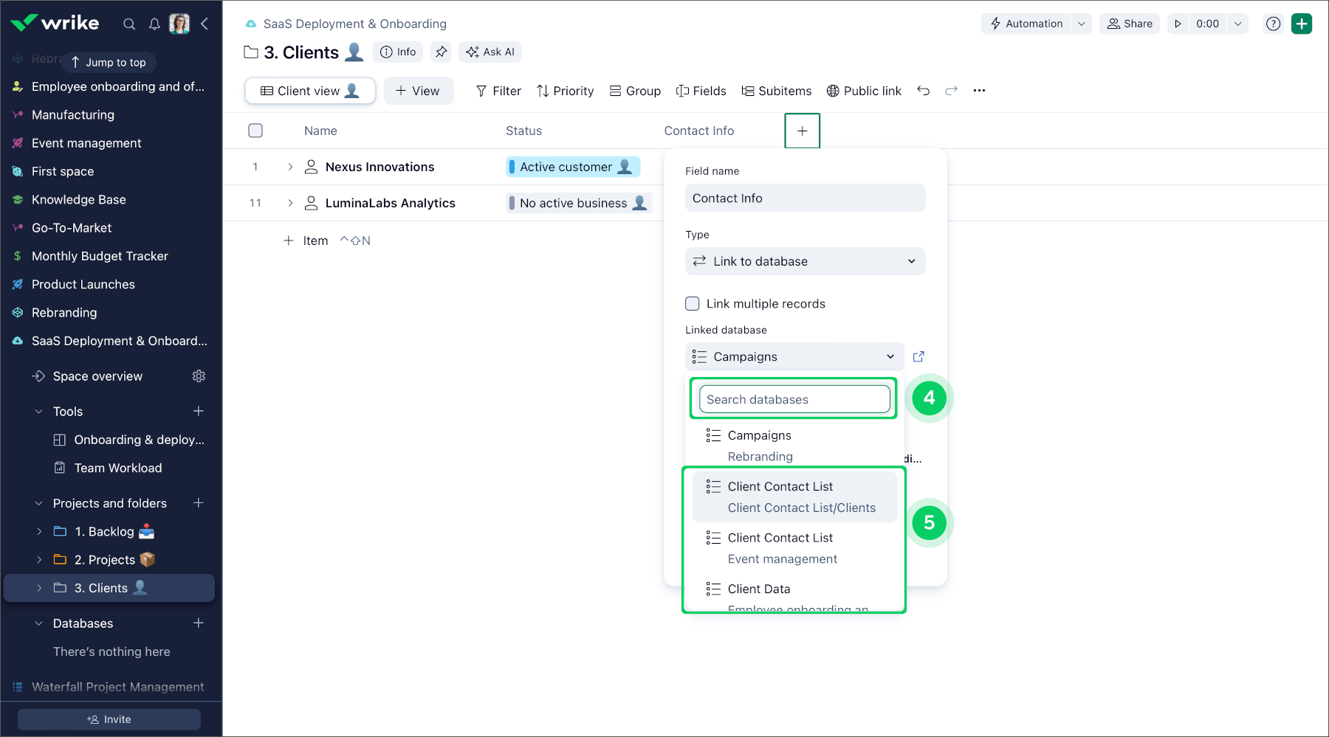Collapse the Tools section in the sidebar
Screen dimensions: 1329x737
[x=38, y=411]
